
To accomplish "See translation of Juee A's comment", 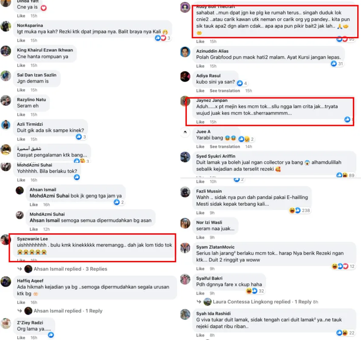I will tap(225, 147).
